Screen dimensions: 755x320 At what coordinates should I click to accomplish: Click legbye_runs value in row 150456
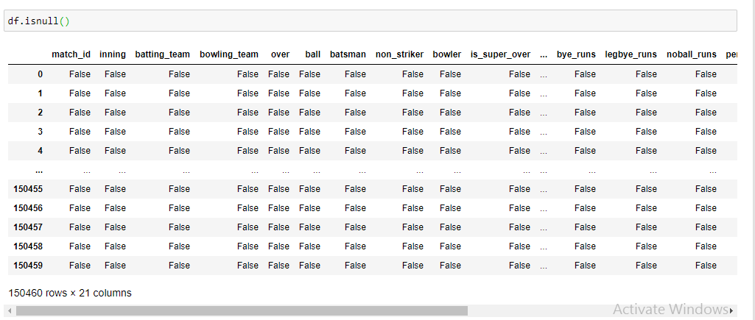pyautogui.click(x=646, y=208)
